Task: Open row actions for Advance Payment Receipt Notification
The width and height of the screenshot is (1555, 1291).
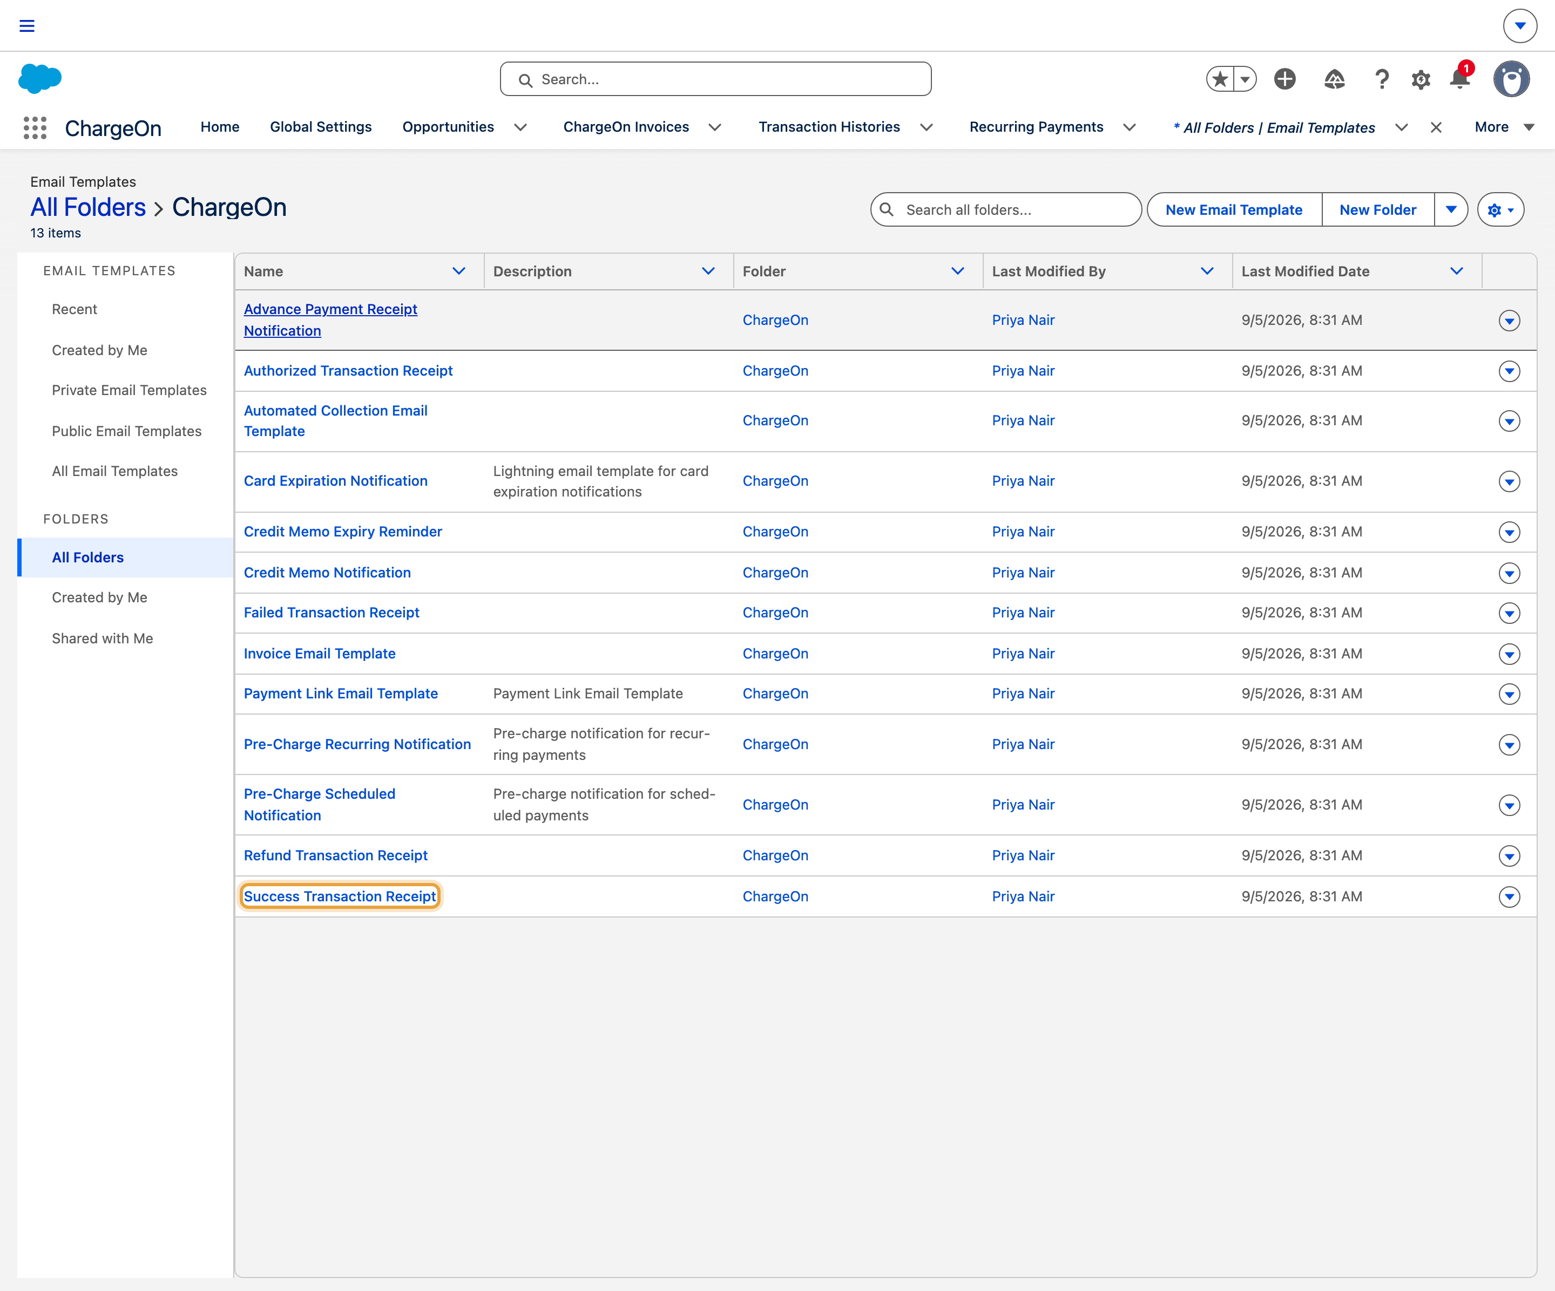Action: click(1509, 321)
